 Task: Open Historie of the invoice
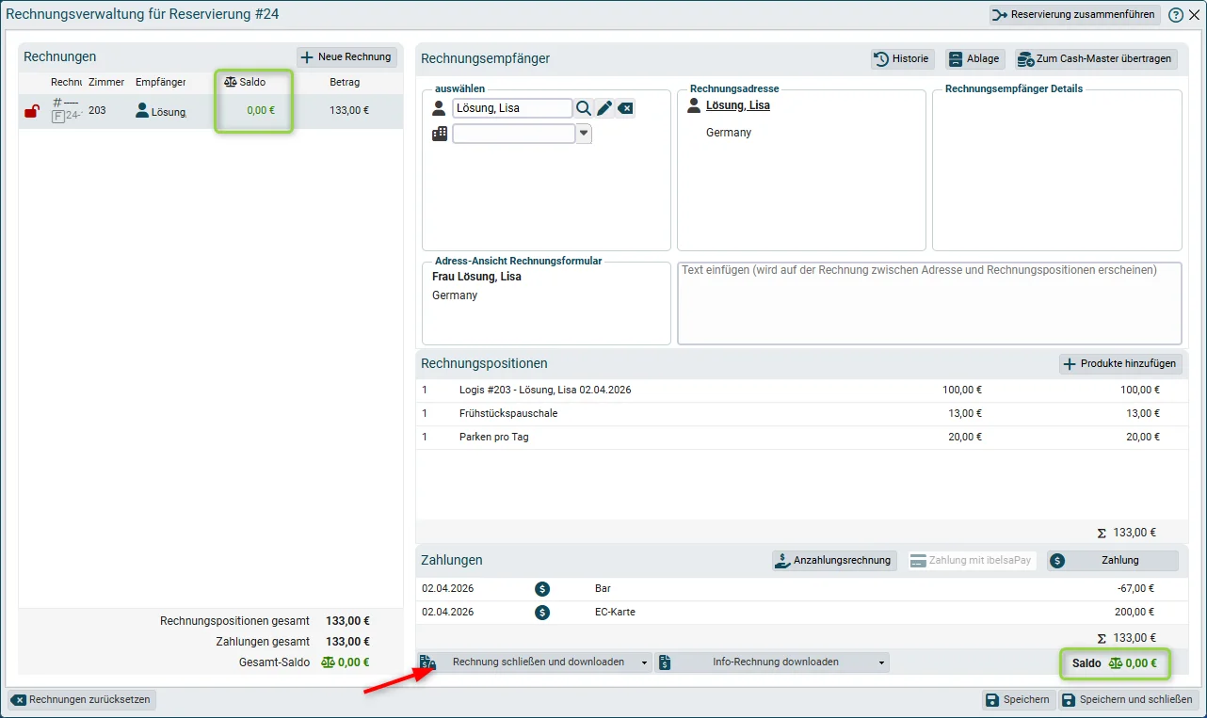click(x=903, y=58)
